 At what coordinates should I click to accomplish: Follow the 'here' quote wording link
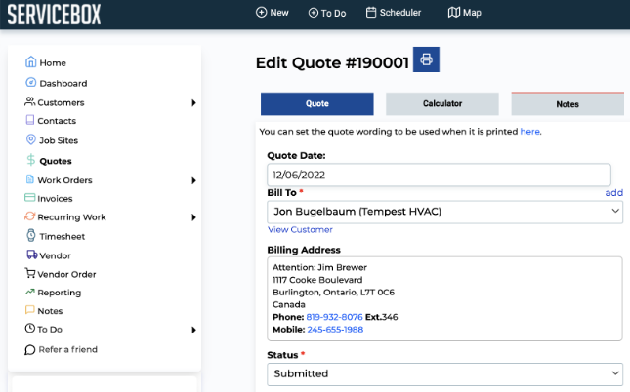point(529,132)
